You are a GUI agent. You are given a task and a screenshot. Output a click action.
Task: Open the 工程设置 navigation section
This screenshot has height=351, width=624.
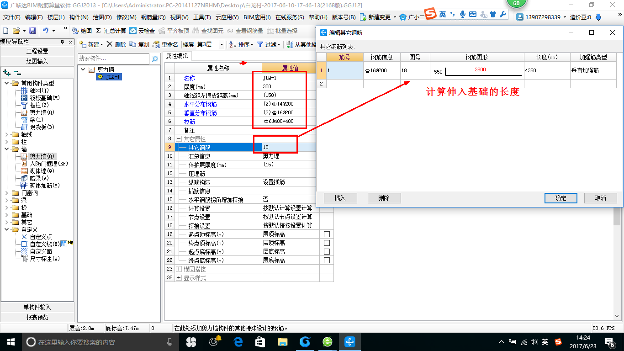37,51
